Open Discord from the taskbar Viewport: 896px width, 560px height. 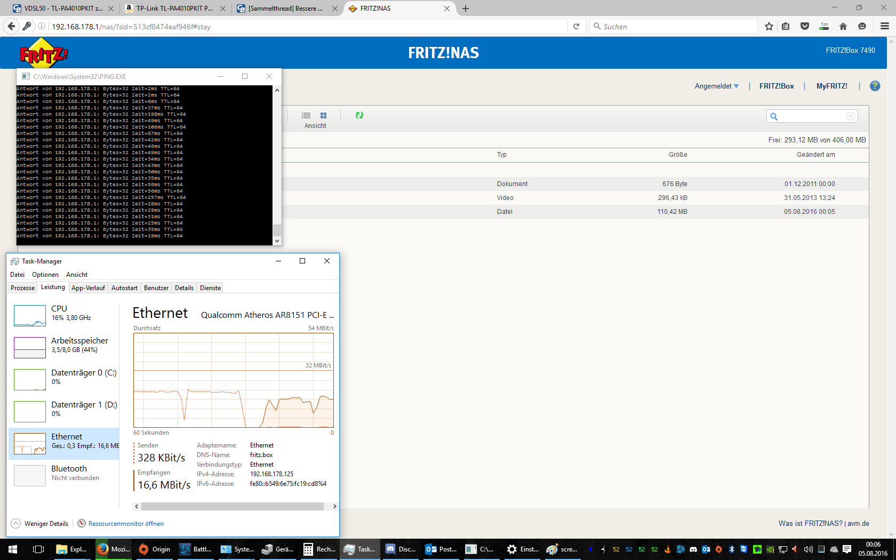click(401, 549)
